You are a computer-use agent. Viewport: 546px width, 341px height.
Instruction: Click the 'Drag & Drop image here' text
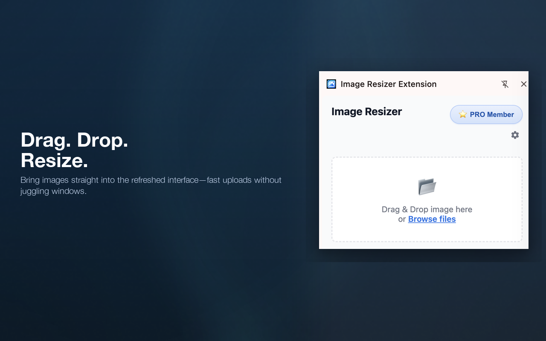427,209
